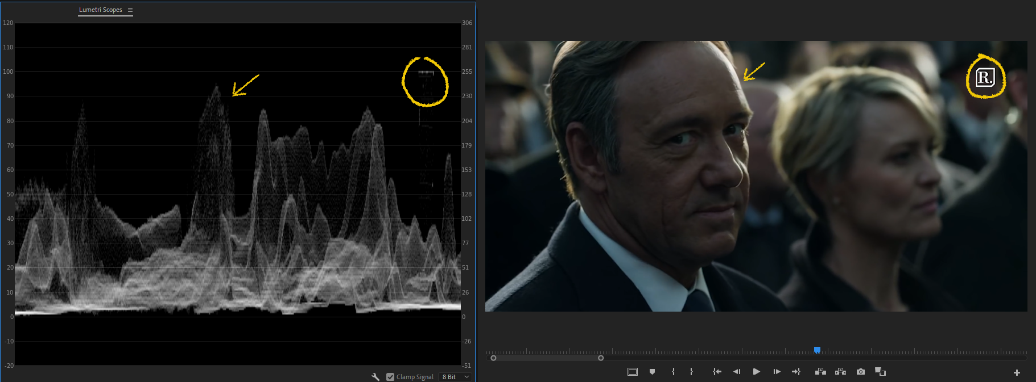Open scope settings with the wrench icon
Screen dimensions: 1036x382
375,377
